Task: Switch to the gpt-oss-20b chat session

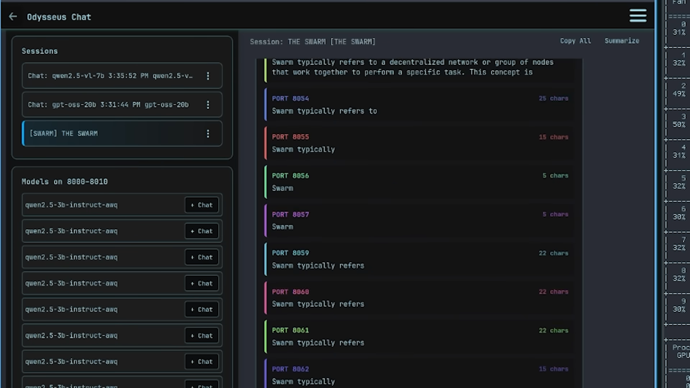Action: (108, 105)
